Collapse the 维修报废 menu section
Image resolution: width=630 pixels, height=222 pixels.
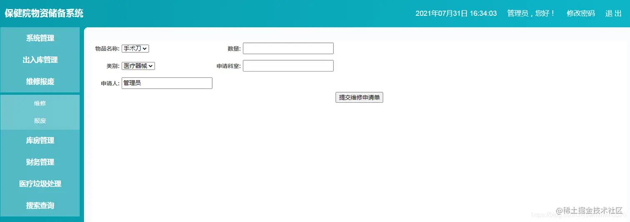click(x=40, y=81)
